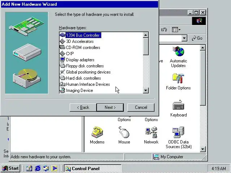The width and height of the screenshot is (231, 173).
Task: Select "Floppy disk controllers" entry
Action: click(85, 66)
